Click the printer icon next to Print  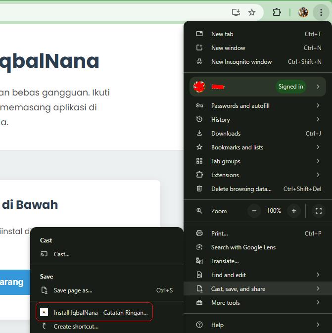199,233
